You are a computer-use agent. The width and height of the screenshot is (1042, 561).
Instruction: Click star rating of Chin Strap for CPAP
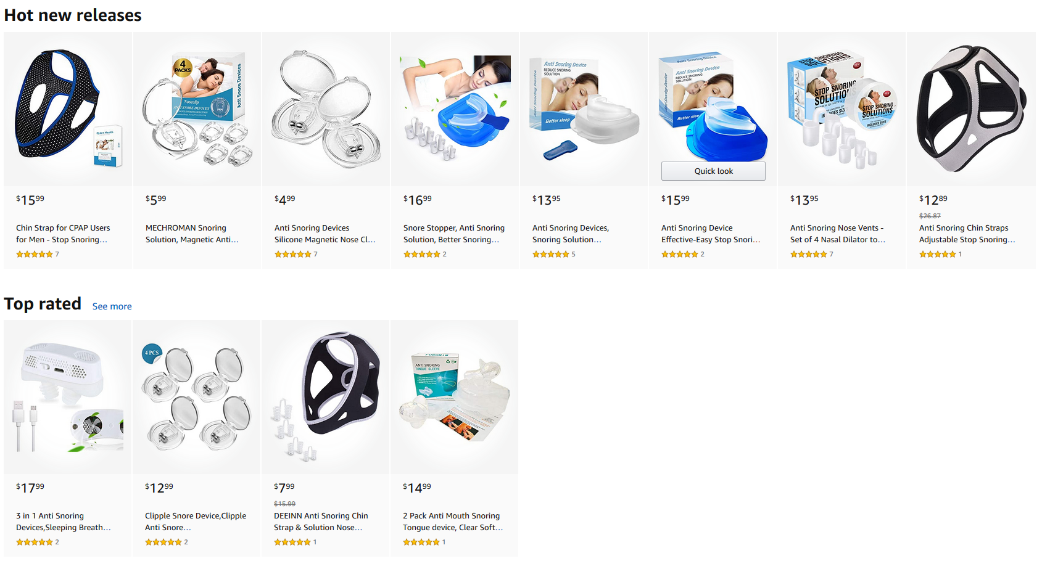click(35, 254)
